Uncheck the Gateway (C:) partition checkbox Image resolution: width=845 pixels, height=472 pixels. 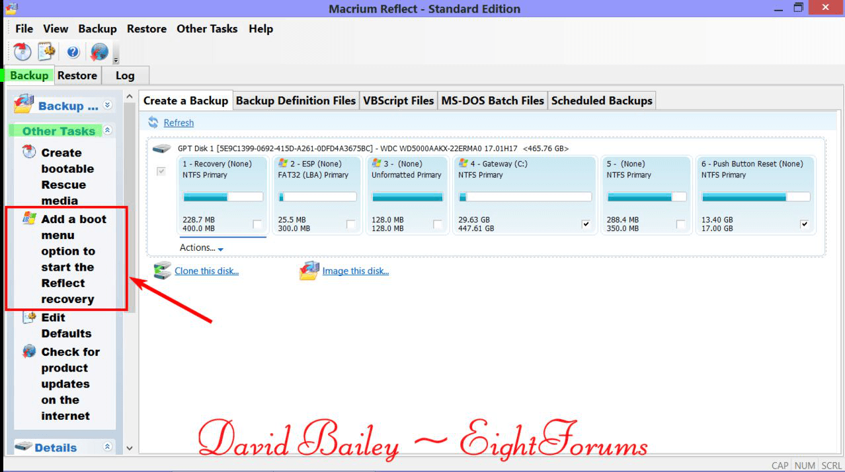tap(586, 224)
